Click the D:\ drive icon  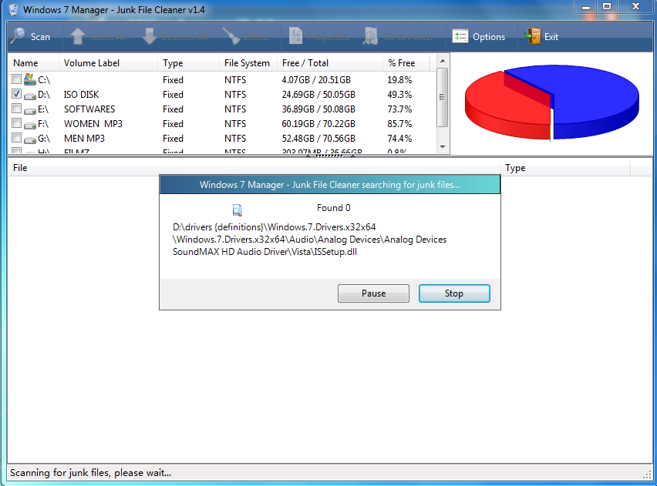coord(30,96)
